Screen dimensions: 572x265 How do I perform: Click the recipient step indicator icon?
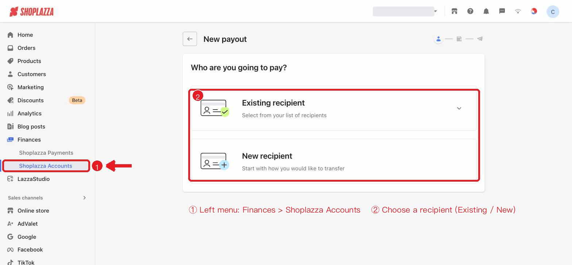point(438,39)
